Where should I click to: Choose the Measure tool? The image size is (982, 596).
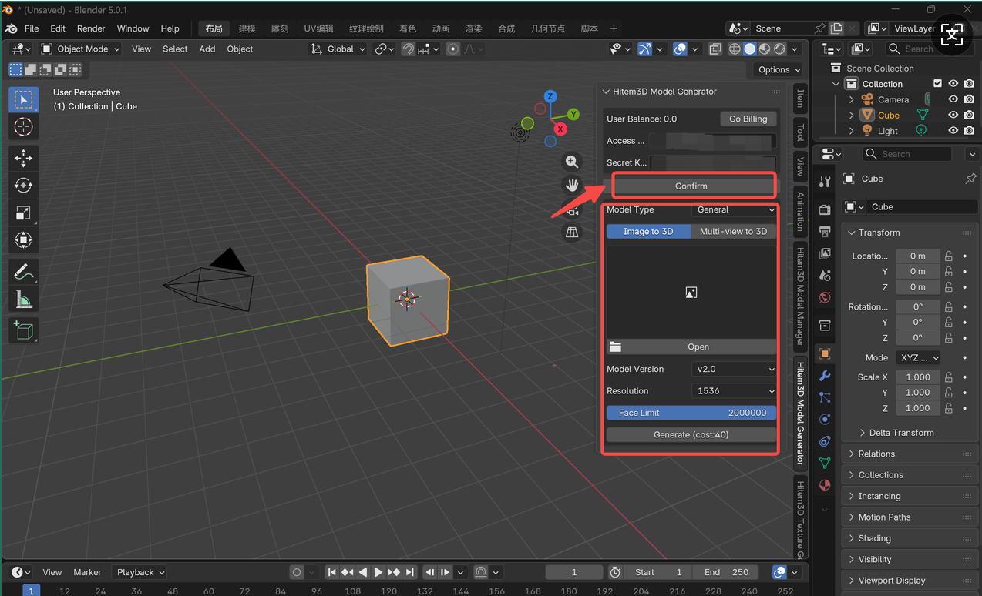(x=23, y=299)
